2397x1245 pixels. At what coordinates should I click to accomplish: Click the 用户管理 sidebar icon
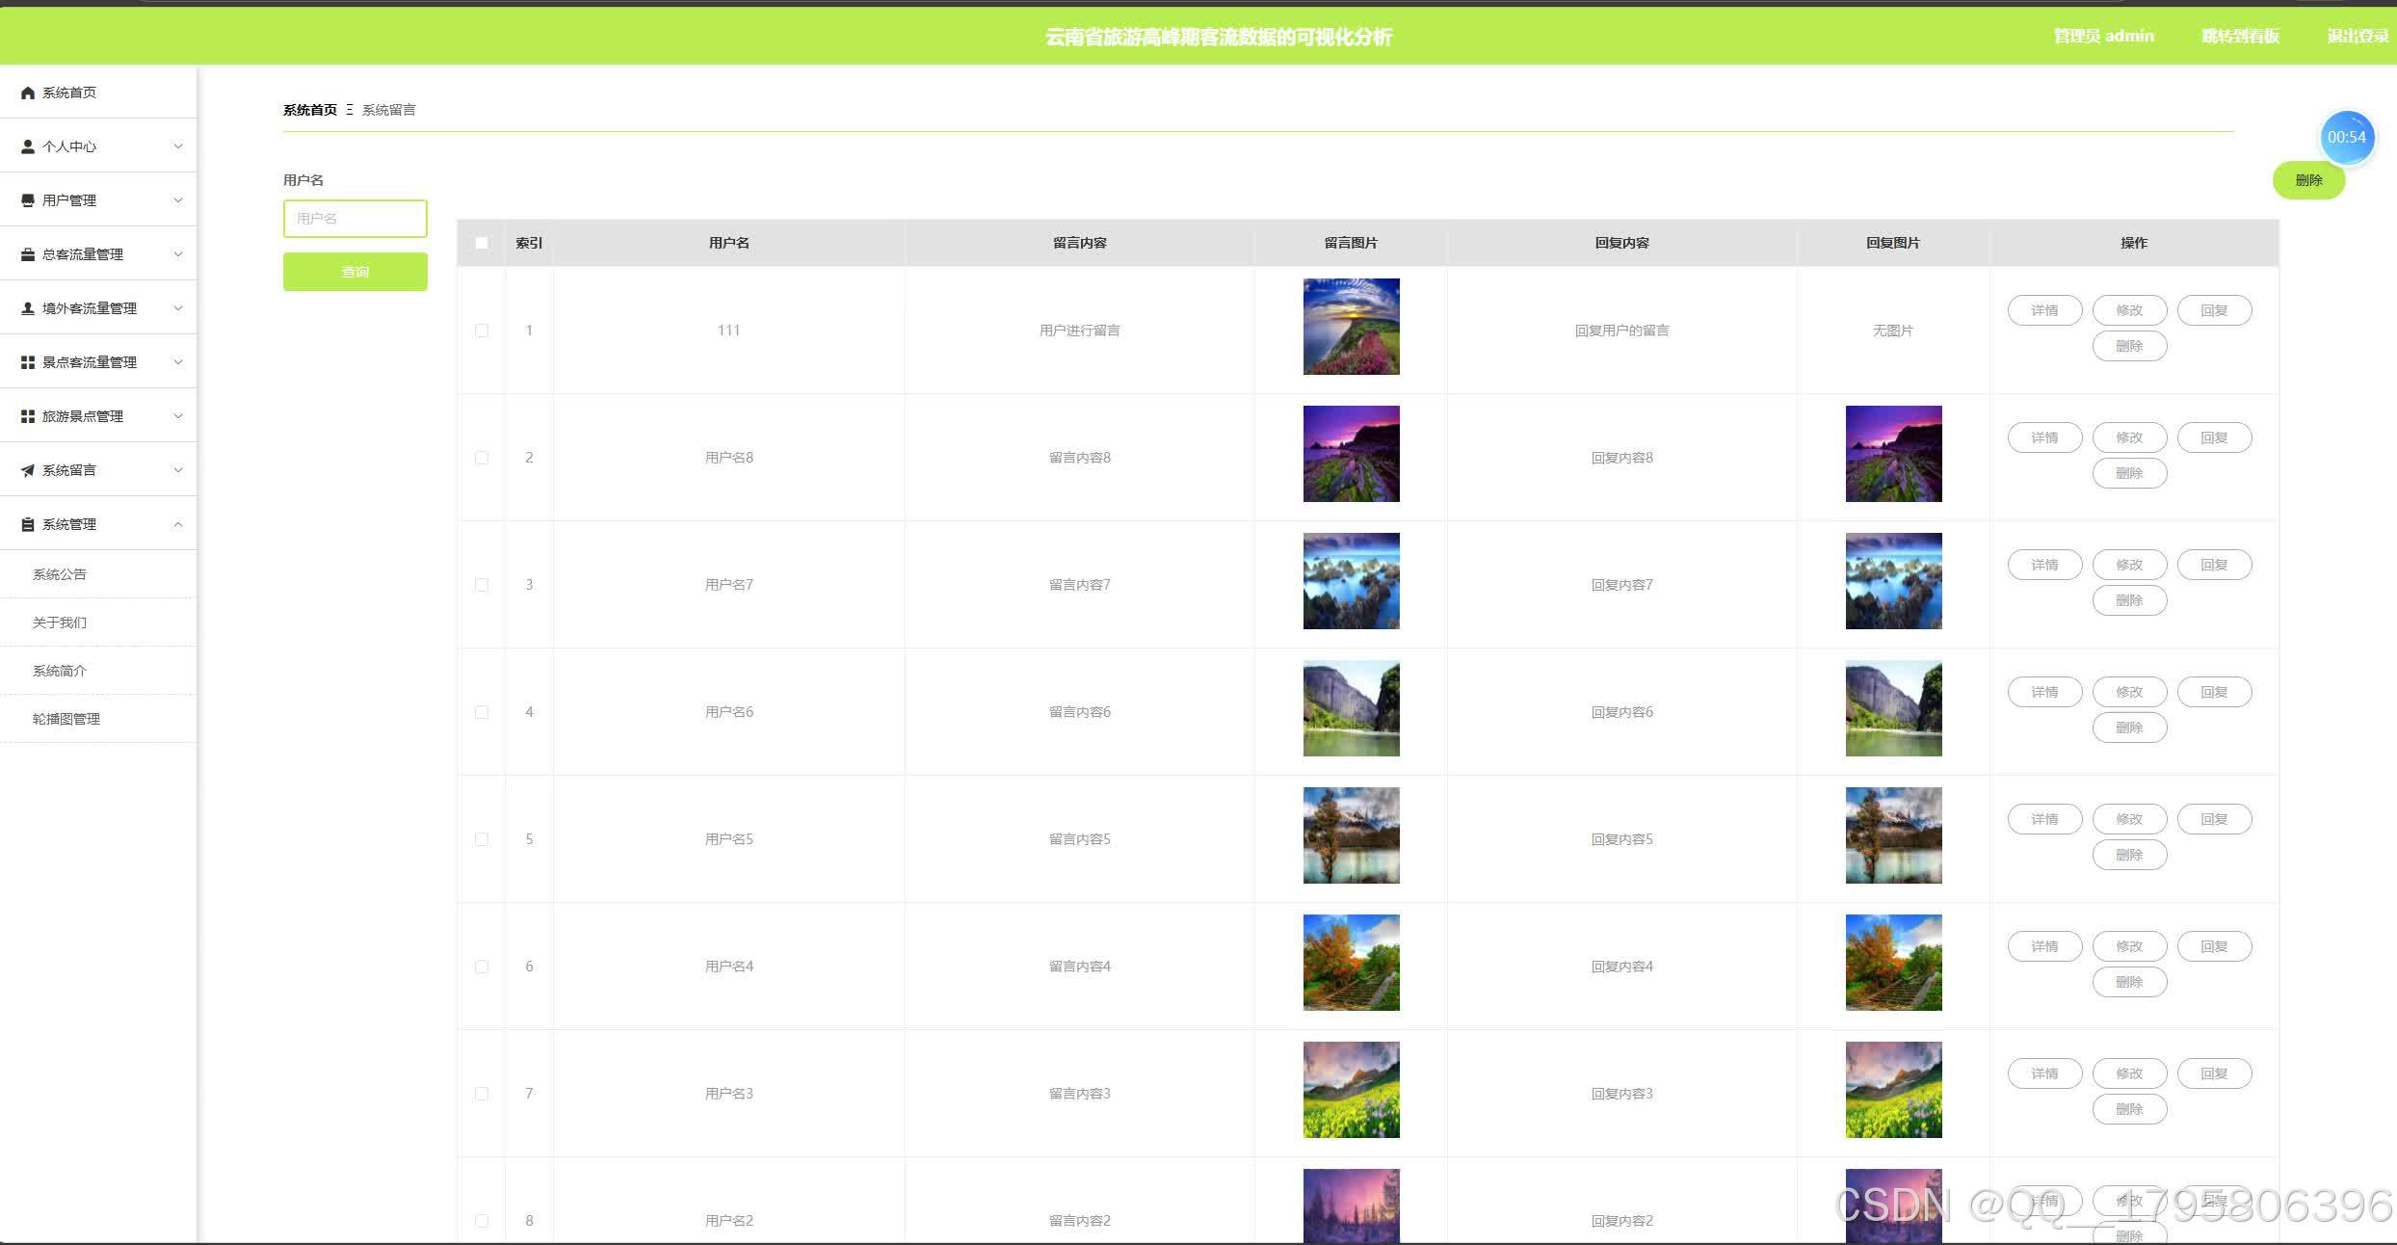pyautogui.click(x=28, y=200)
